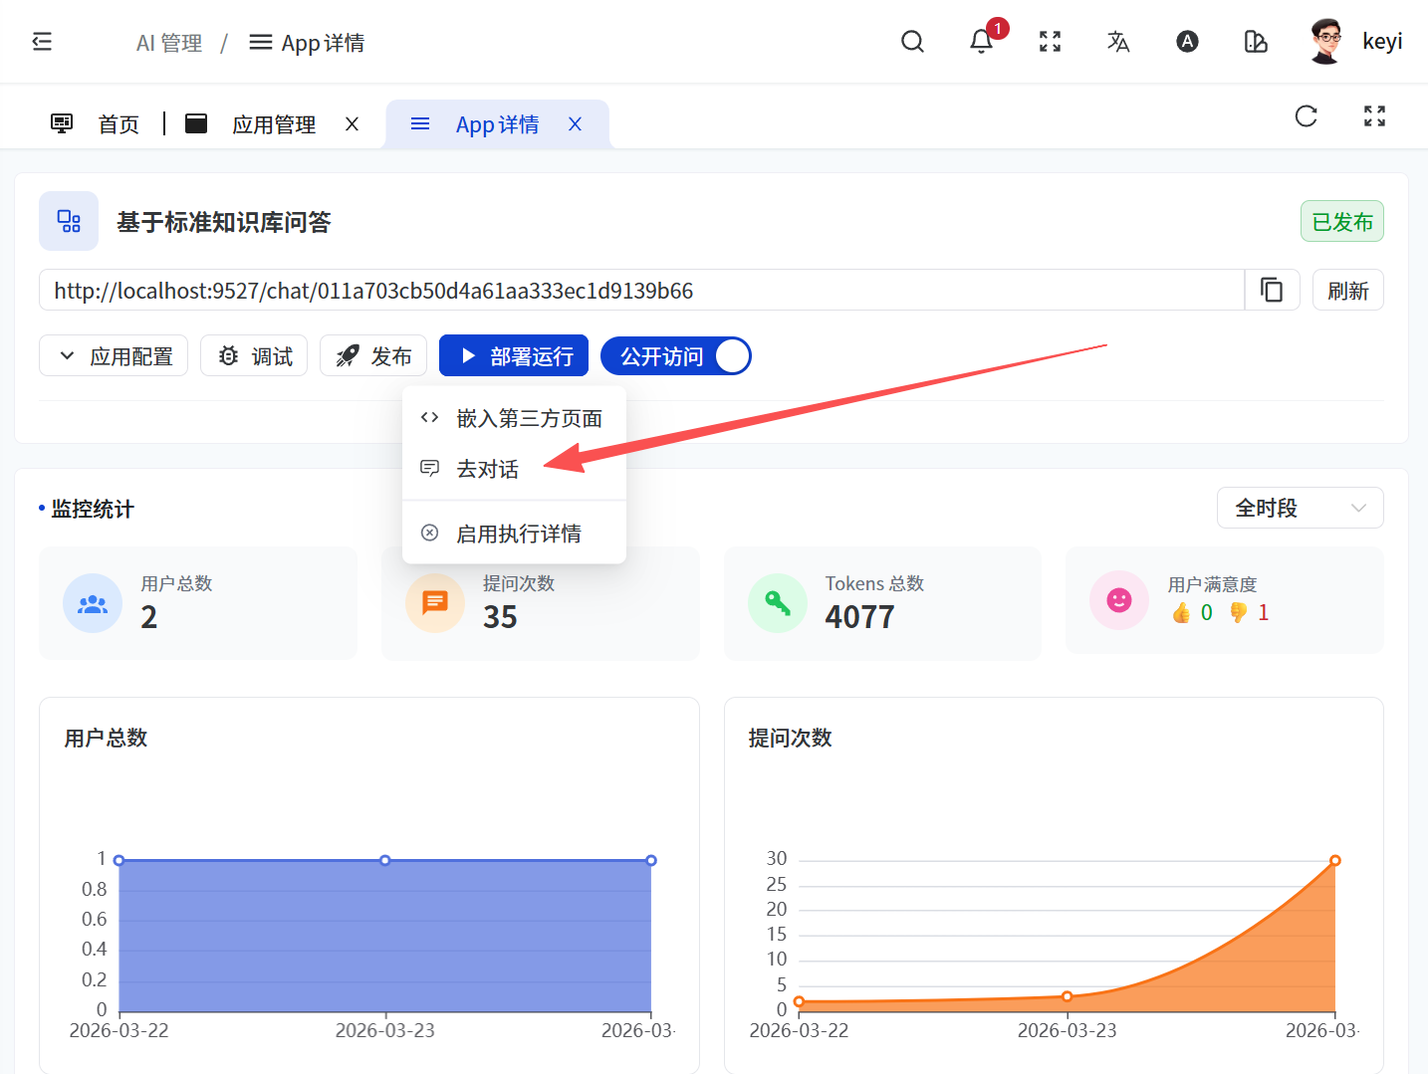1428x1074 pixels.
Task: Open notifications bell icon
Action: [981, 42]
